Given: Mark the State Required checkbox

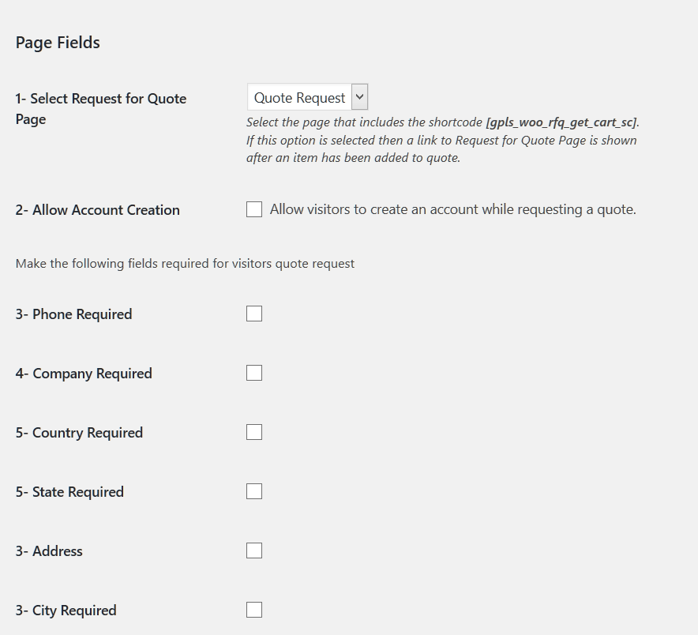Looking at the screenshot, I should point(254,491).
